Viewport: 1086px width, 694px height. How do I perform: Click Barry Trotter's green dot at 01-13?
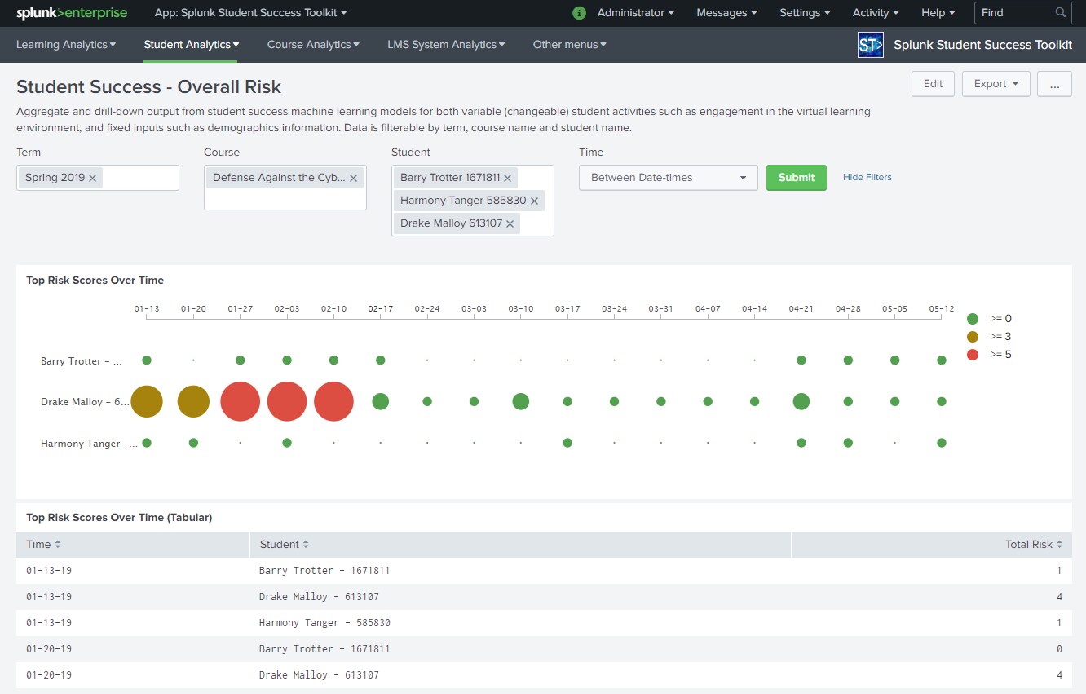point(147,360)
